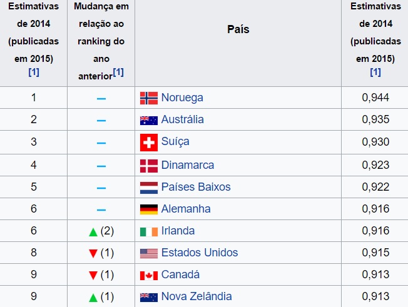Click the German flag icon

pos(149,209)
